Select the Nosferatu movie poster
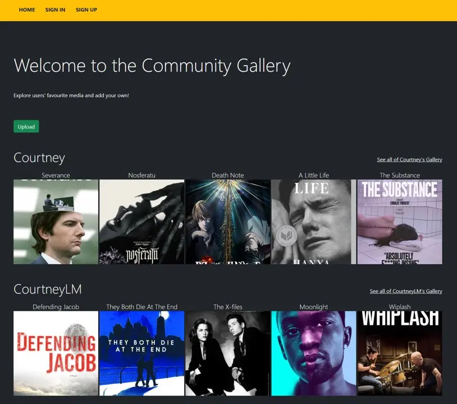This screenshot has height=404, width=457. coord(141,221)
